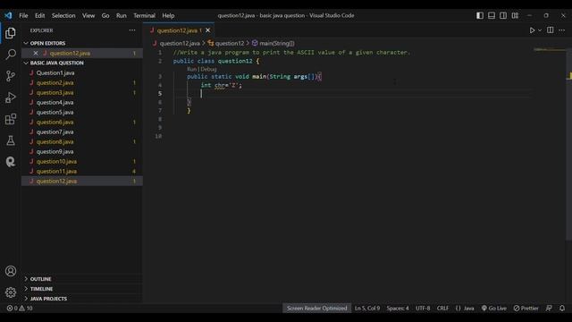Viewport: 572px width, 322px height.
Task: Open the Run and Debug view icon
Action: point(11,97)
